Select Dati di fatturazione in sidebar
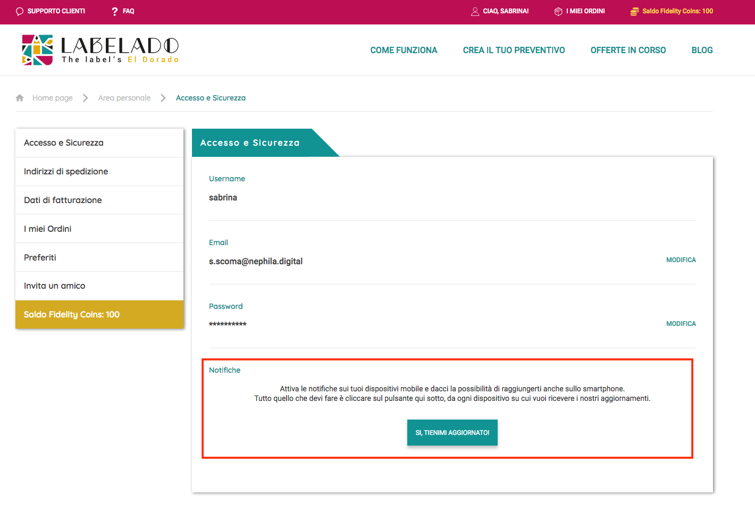Viewport: 755px width, 528px height. [x=99, y=200]
